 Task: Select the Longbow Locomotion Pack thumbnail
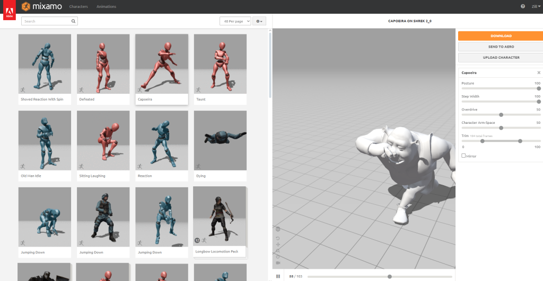pos(220,216)
